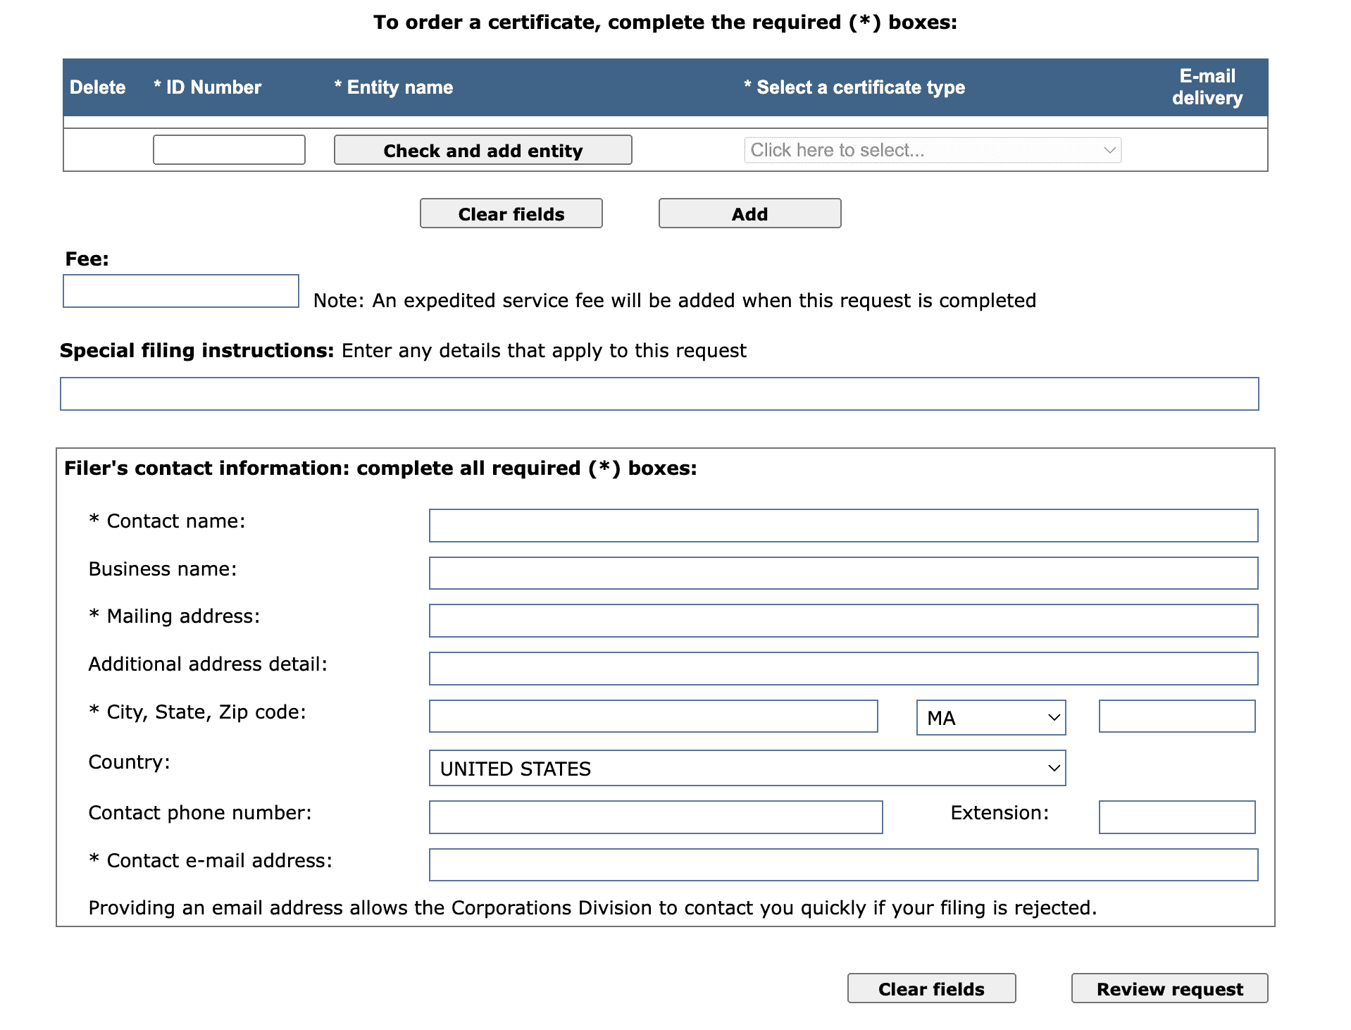Open the state dropdown showing MA

coord(990,717)
